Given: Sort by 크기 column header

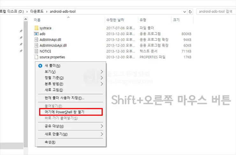Looking at the screenshot, I should pyautogui.click(x=176, y=20).
